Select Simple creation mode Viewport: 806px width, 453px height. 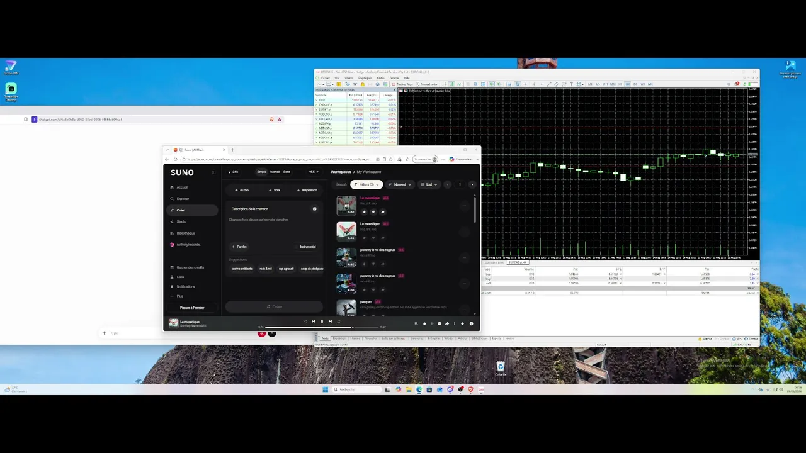pos(261,172)
